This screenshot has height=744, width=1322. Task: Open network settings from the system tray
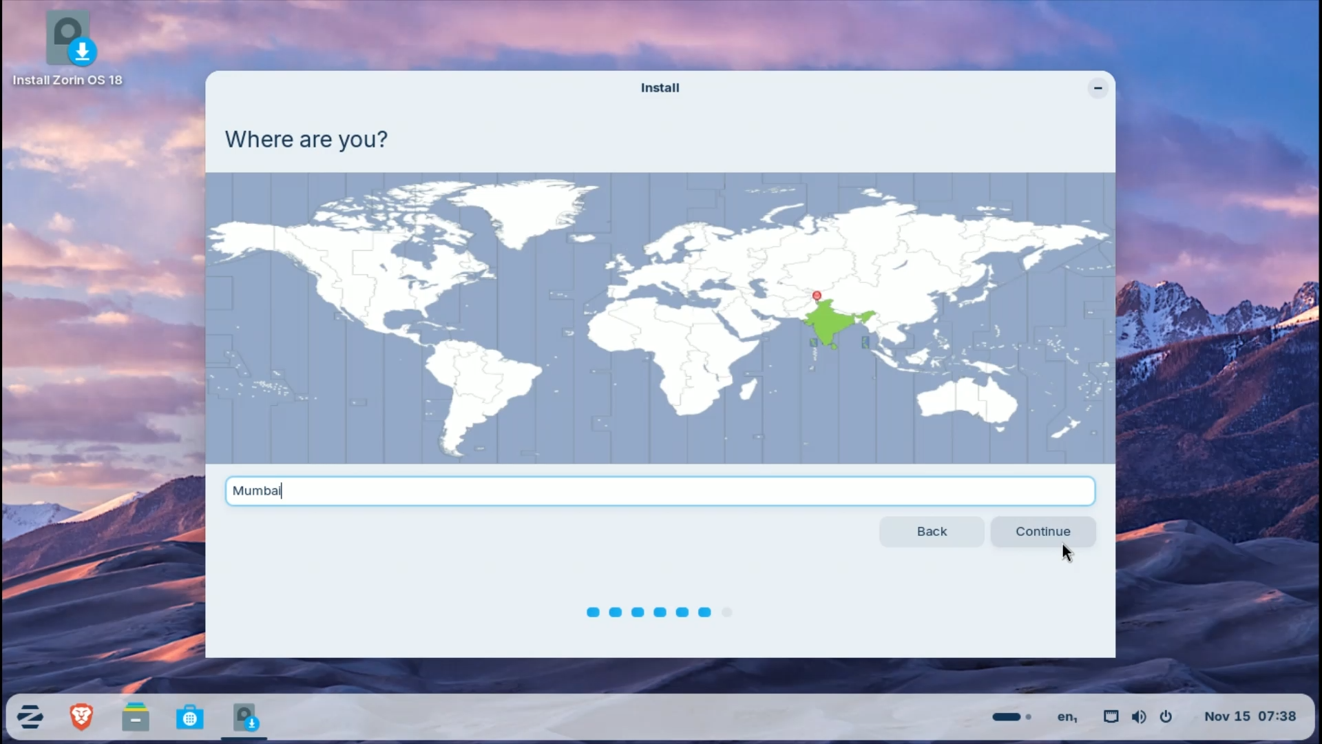pos(1111,716)
